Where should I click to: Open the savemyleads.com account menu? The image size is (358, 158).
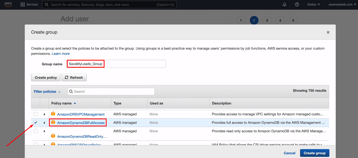[342, 4]
